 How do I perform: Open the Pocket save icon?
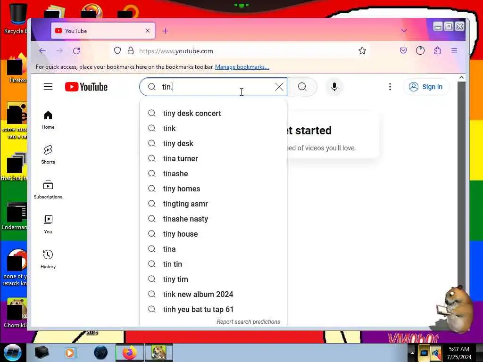[403, 50]
